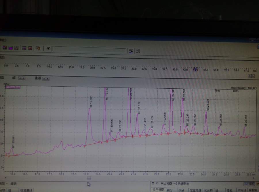
Task: Select the 定量处理 tab
Action: point(195,190)
